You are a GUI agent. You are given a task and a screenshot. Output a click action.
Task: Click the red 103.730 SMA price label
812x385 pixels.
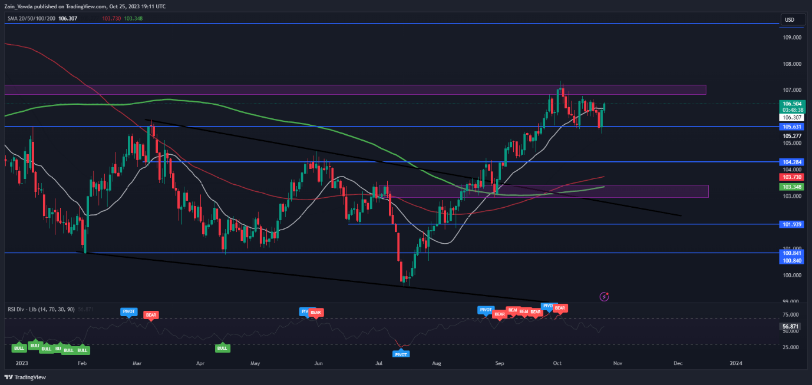791,177
